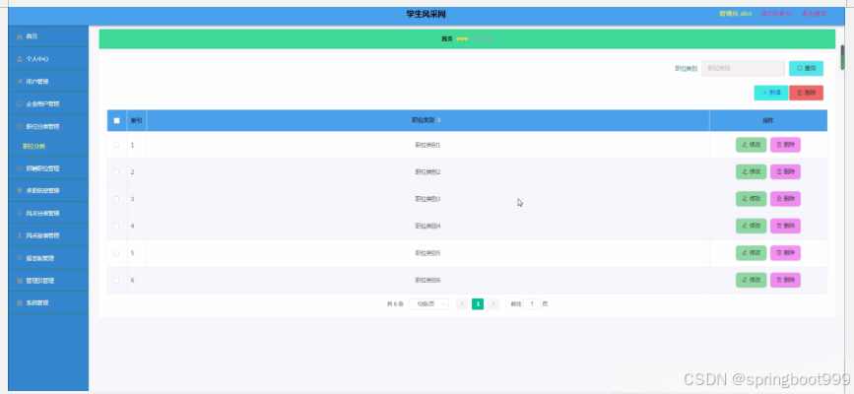Click the 索引 column header
This screenshot has height=394, width=854.
point(136,120)
